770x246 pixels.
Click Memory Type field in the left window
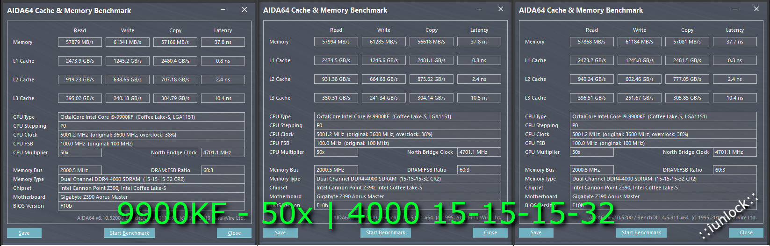coord(151,179)
